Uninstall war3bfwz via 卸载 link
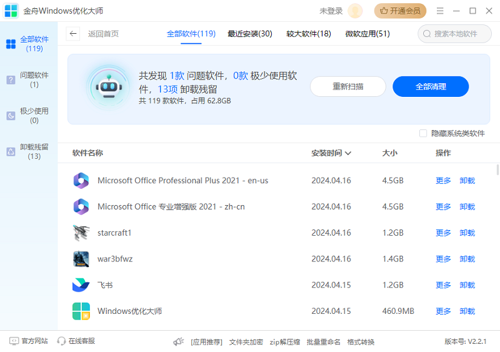The width and height of the screenshot is (500, 352). 467,259
